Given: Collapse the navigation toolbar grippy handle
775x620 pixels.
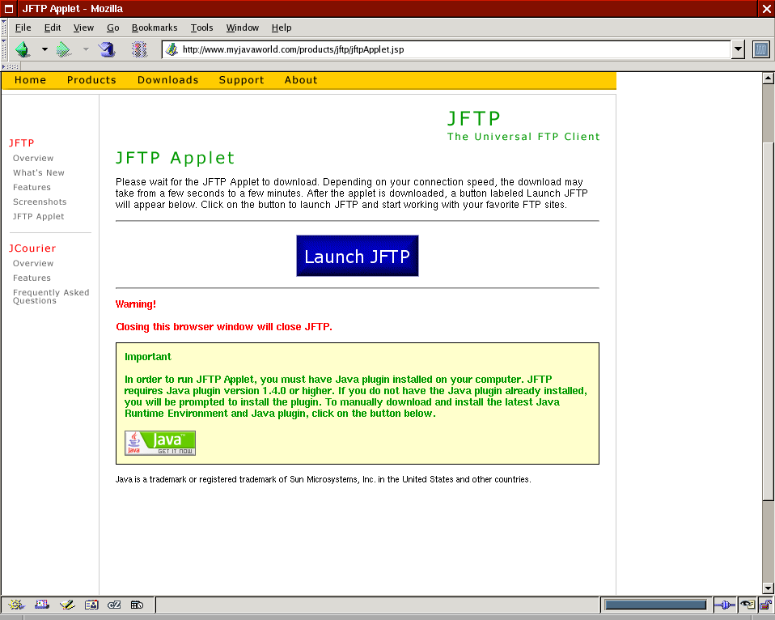Looking at the screenshot, I should tap(4, 49).
